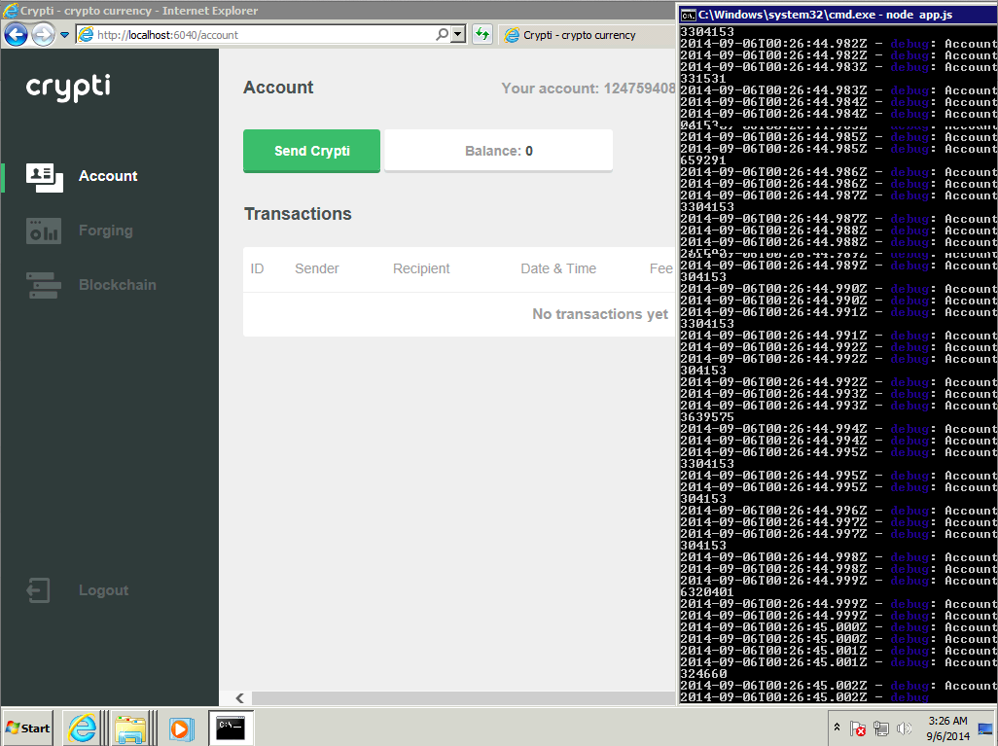Go forward with the browser Forward arrow
This screenshot has width=998, height=746.
[x=43, y=34]
